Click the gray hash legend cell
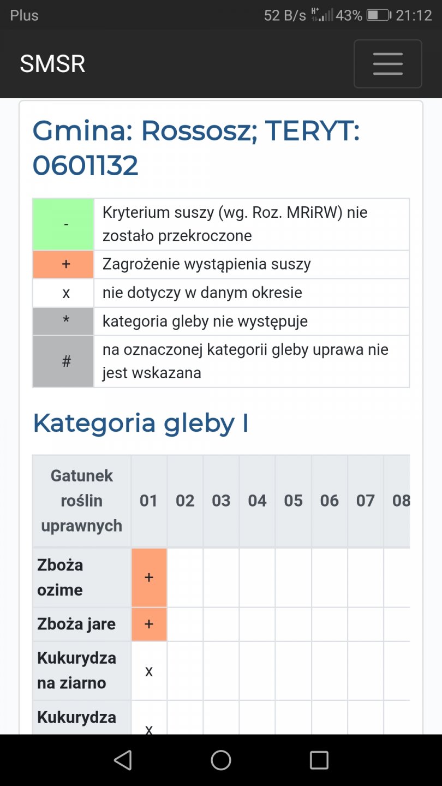The height and width of the screenshot is (786, 442). click(x=63, y=361)
